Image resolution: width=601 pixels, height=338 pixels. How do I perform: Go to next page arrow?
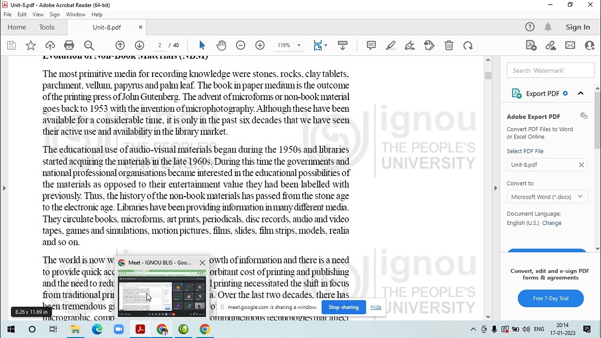[139, 46]
